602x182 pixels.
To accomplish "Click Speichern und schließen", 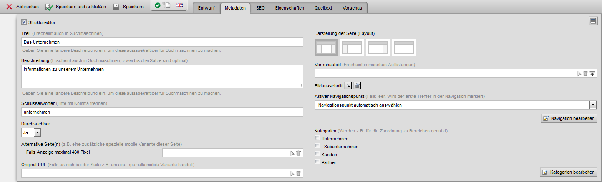I will (76, 7).
